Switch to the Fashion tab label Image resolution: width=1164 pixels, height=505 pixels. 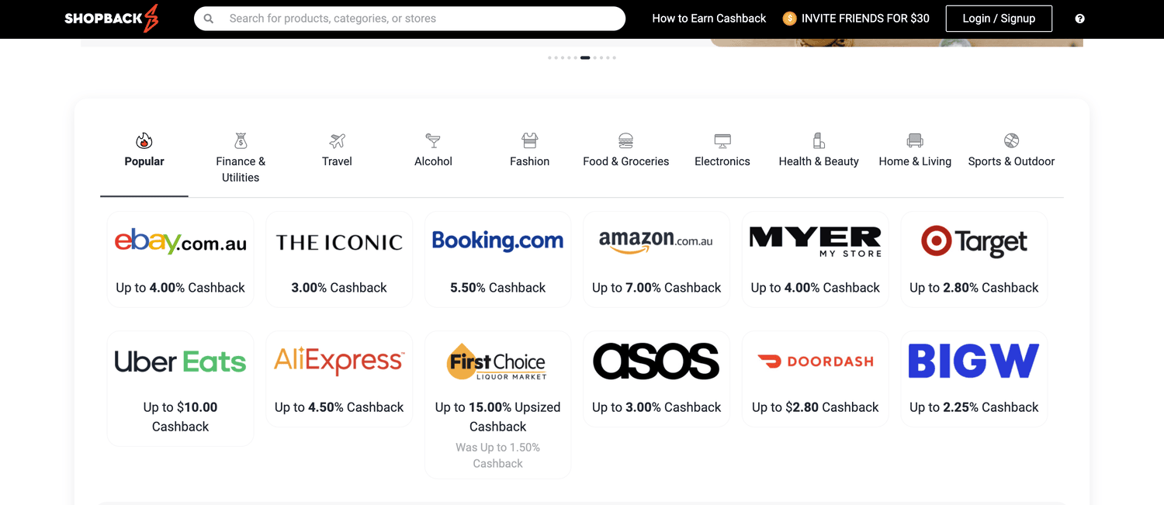[x=530, y=161]
